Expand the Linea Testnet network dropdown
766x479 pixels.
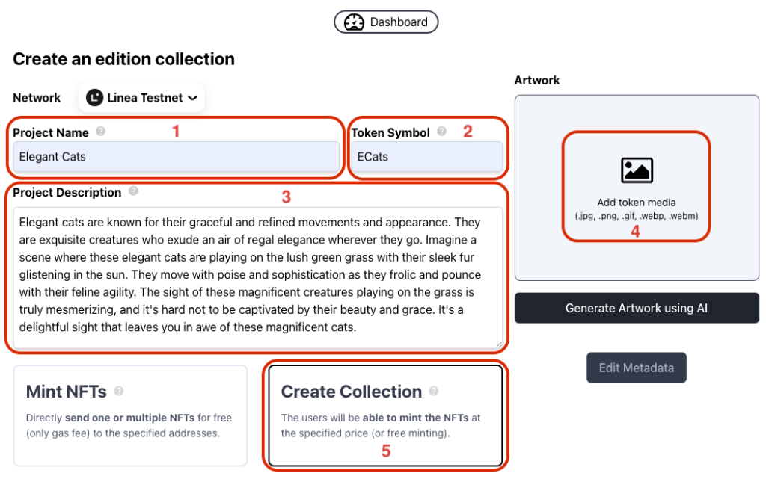(141, 97)
